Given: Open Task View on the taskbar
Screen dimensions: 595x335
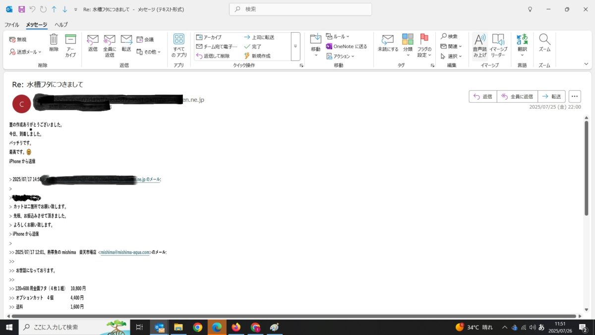Looking at the screenshot, I should coord(139,327).
